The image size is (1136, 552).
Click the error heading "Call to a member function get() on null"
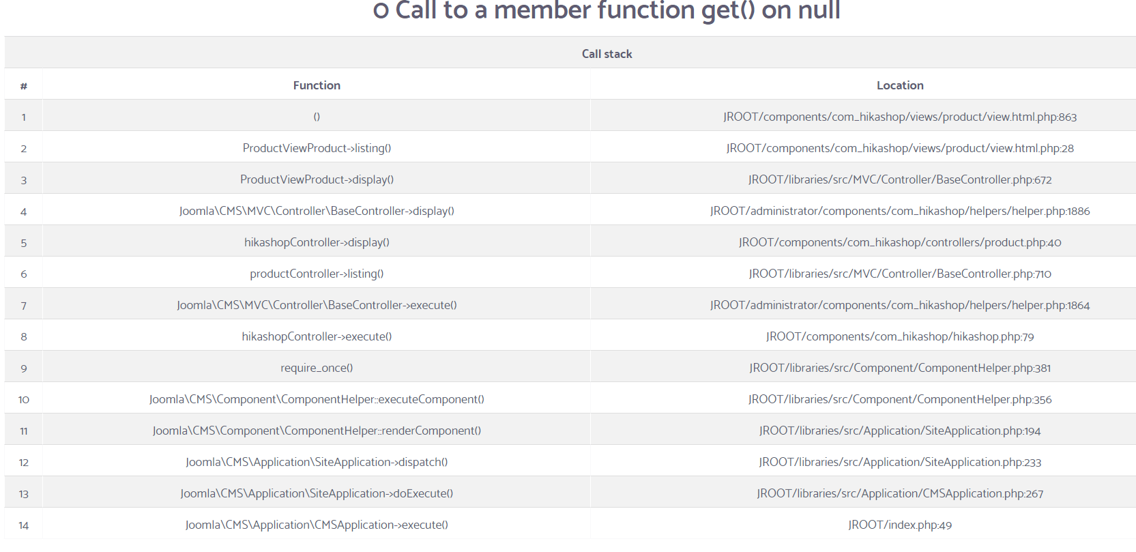[606, 11]
